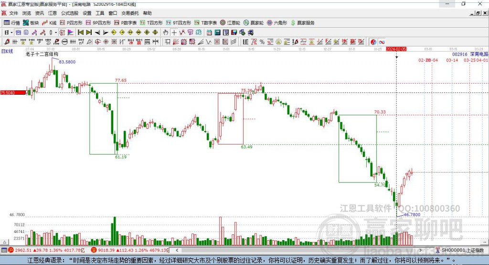
Task: Open the 江恩轮 Gann wheel
Action: click(230, 23)
